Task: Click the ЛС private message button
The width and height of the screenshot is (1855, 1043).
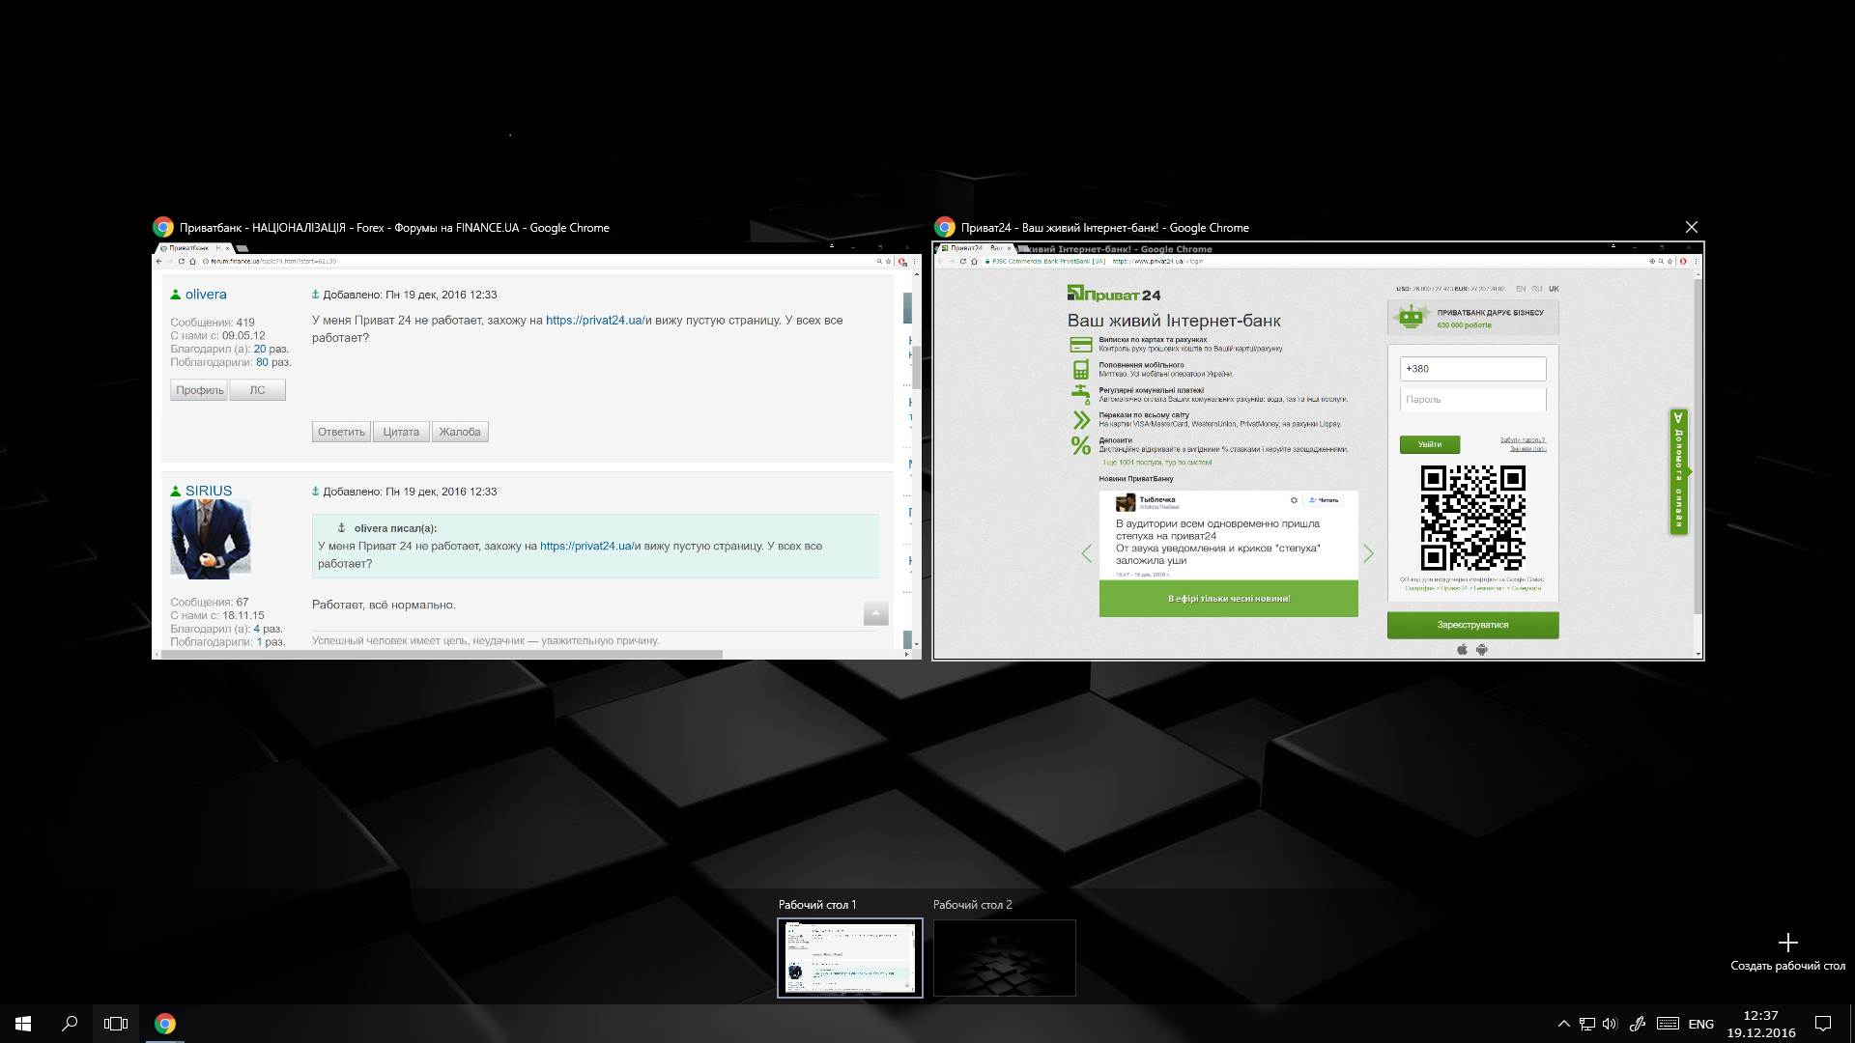Action: [x=257, y=390]
